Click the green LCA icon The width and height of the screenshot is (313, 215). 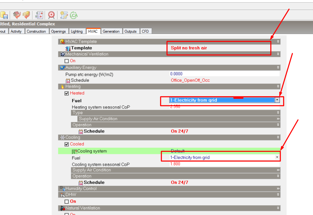[x=74, y=15]
